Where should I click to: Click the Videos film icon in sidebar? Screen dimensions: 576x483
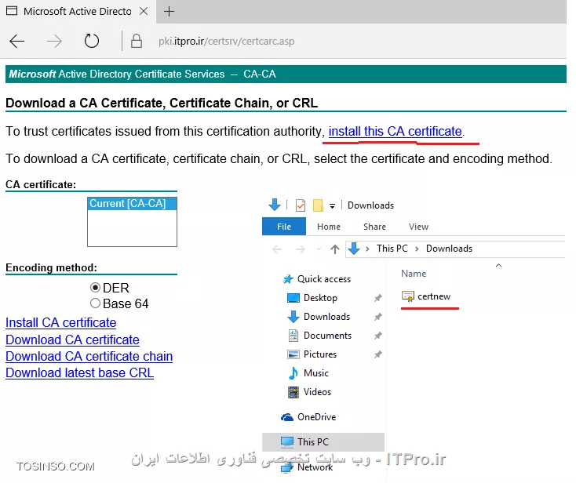[x=293, y=392]
